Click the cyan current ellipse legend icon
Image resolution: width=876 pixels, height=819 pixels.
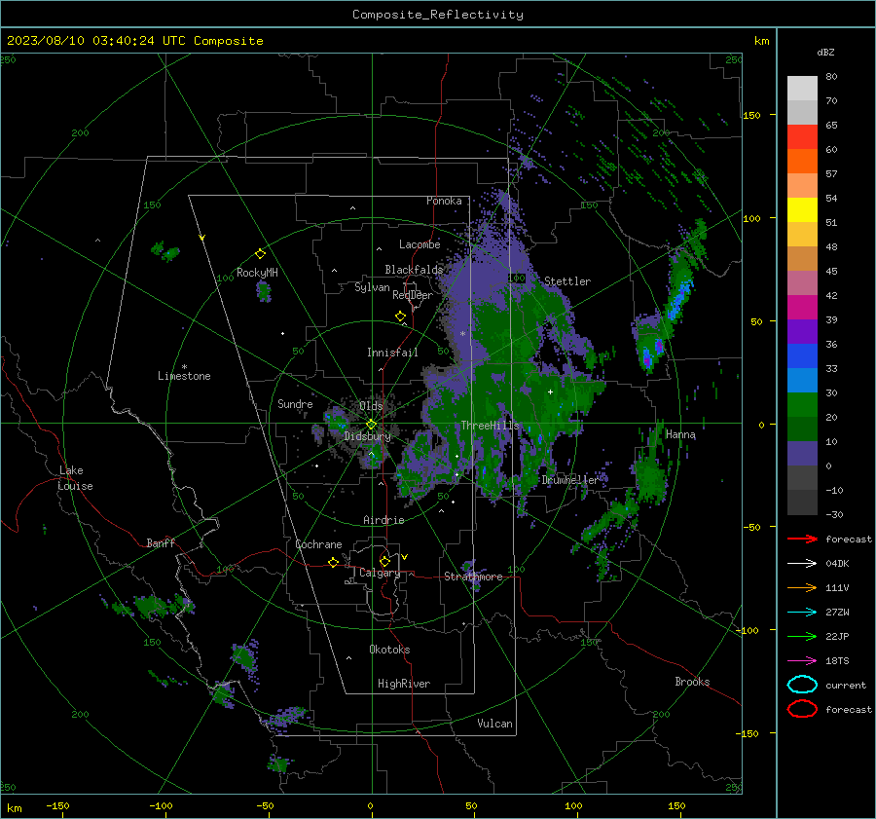(x=802, y=685)
